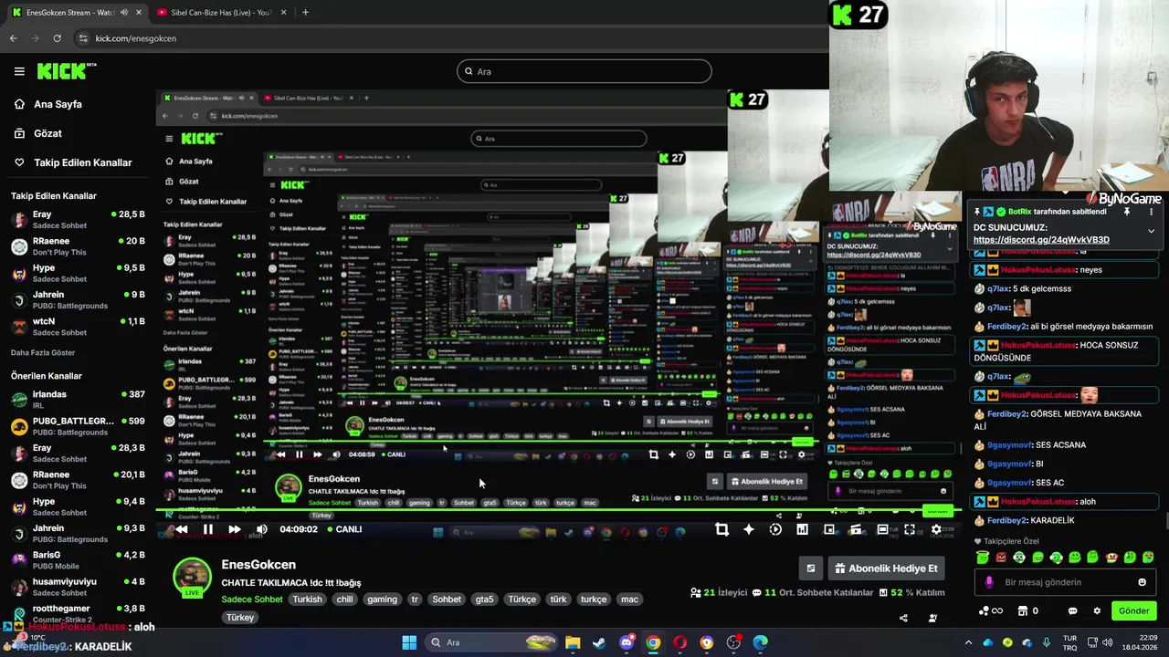Click the clip crop icon in the main player
Image resolution: width=1169 pixels, height=657 pixels.
tap(721, 529)
